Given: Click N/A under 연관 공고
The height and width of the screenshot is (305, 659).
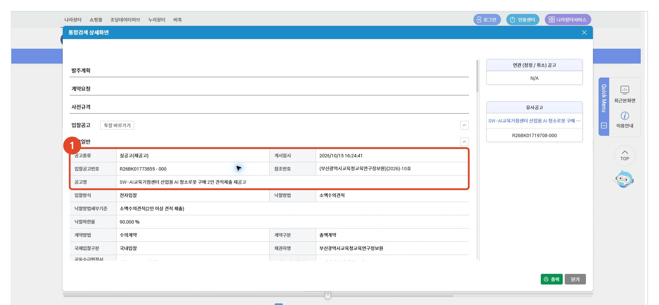Looking at the screenshot, I should pos(534,78).
